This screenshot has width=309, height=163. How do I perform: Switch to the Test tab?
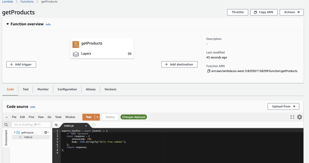point(26,89)
